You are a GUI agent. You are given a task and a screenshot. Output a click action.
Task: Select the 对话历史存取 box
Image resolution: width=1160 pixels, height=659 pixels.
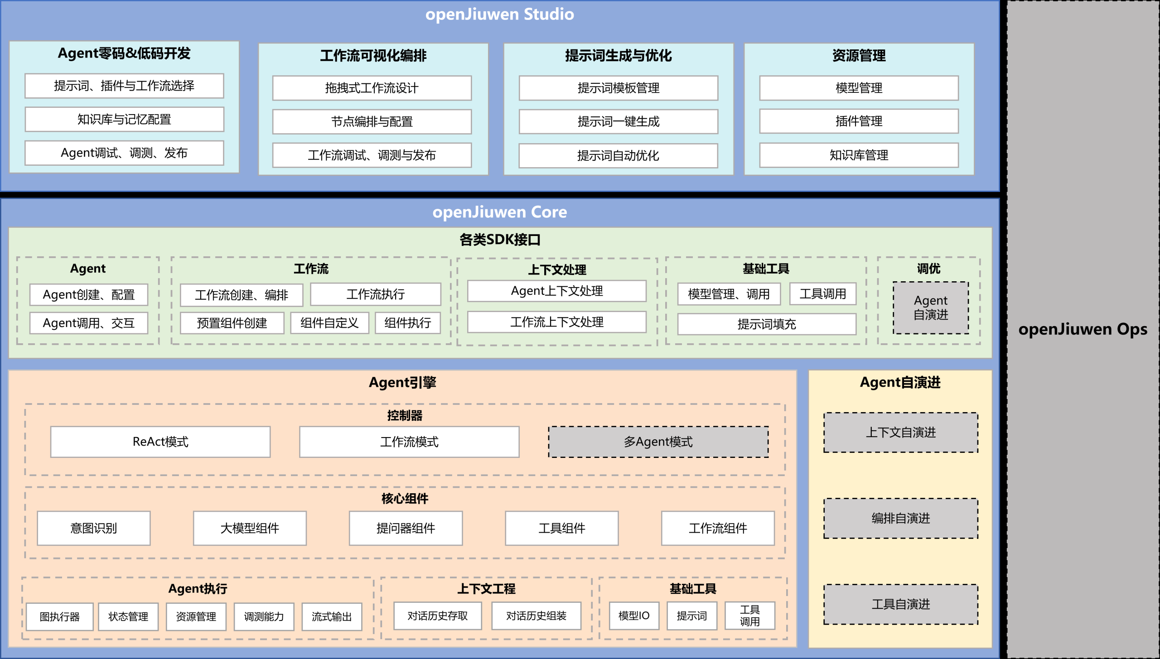pyautogui.click(x=437, y=616)
